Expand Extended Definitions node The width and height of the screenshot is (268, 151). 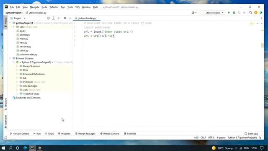coord(17,74)
